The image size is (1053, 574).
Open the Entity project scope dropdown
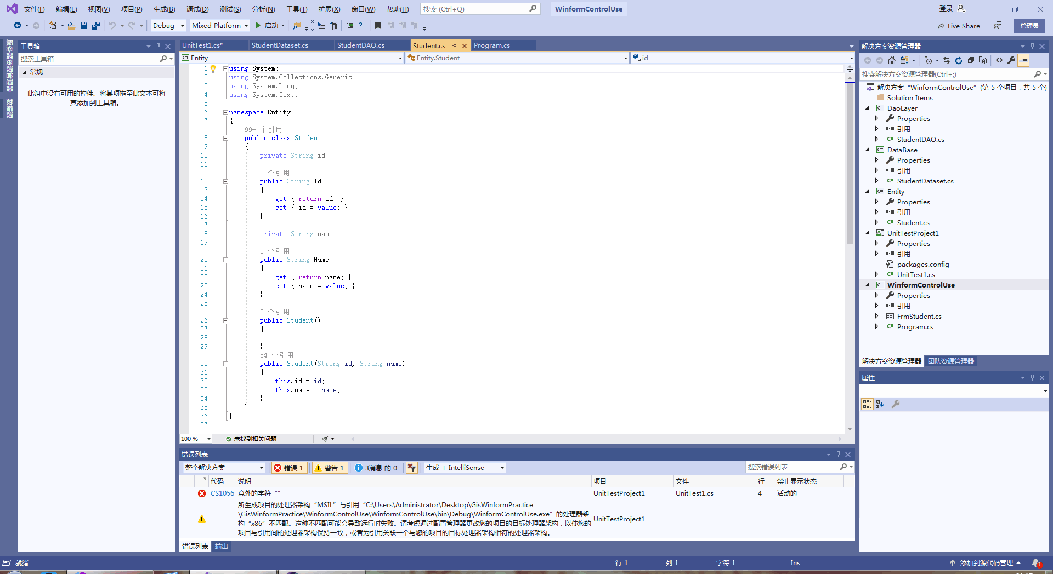coord(292,58)
